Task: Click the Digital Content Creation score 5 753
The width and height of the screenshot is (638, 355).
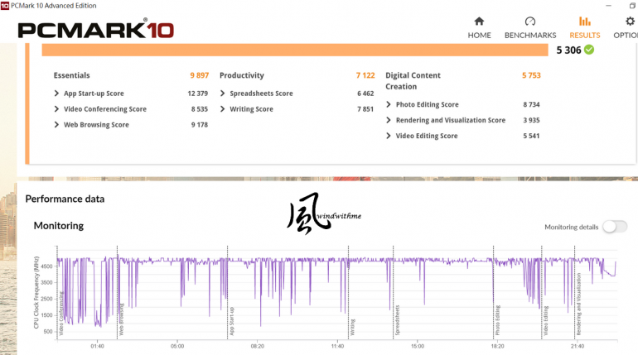Action: coord(531,75)
